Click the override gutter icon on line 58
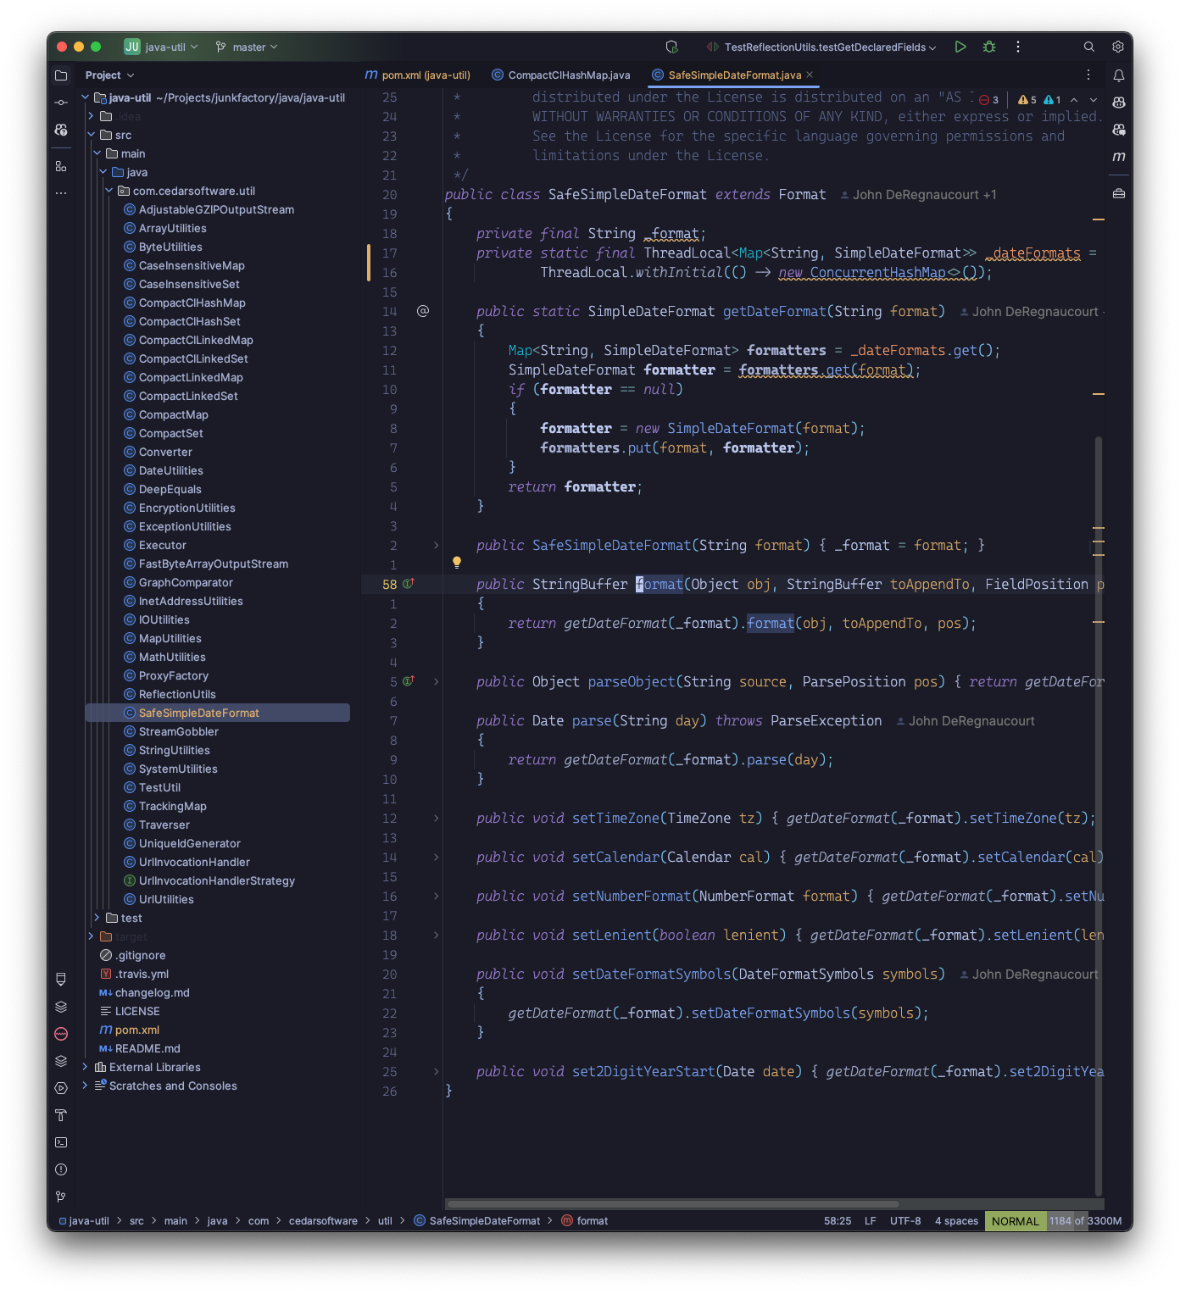This screenshot has height=1294, width=1180. click(408, 584)
